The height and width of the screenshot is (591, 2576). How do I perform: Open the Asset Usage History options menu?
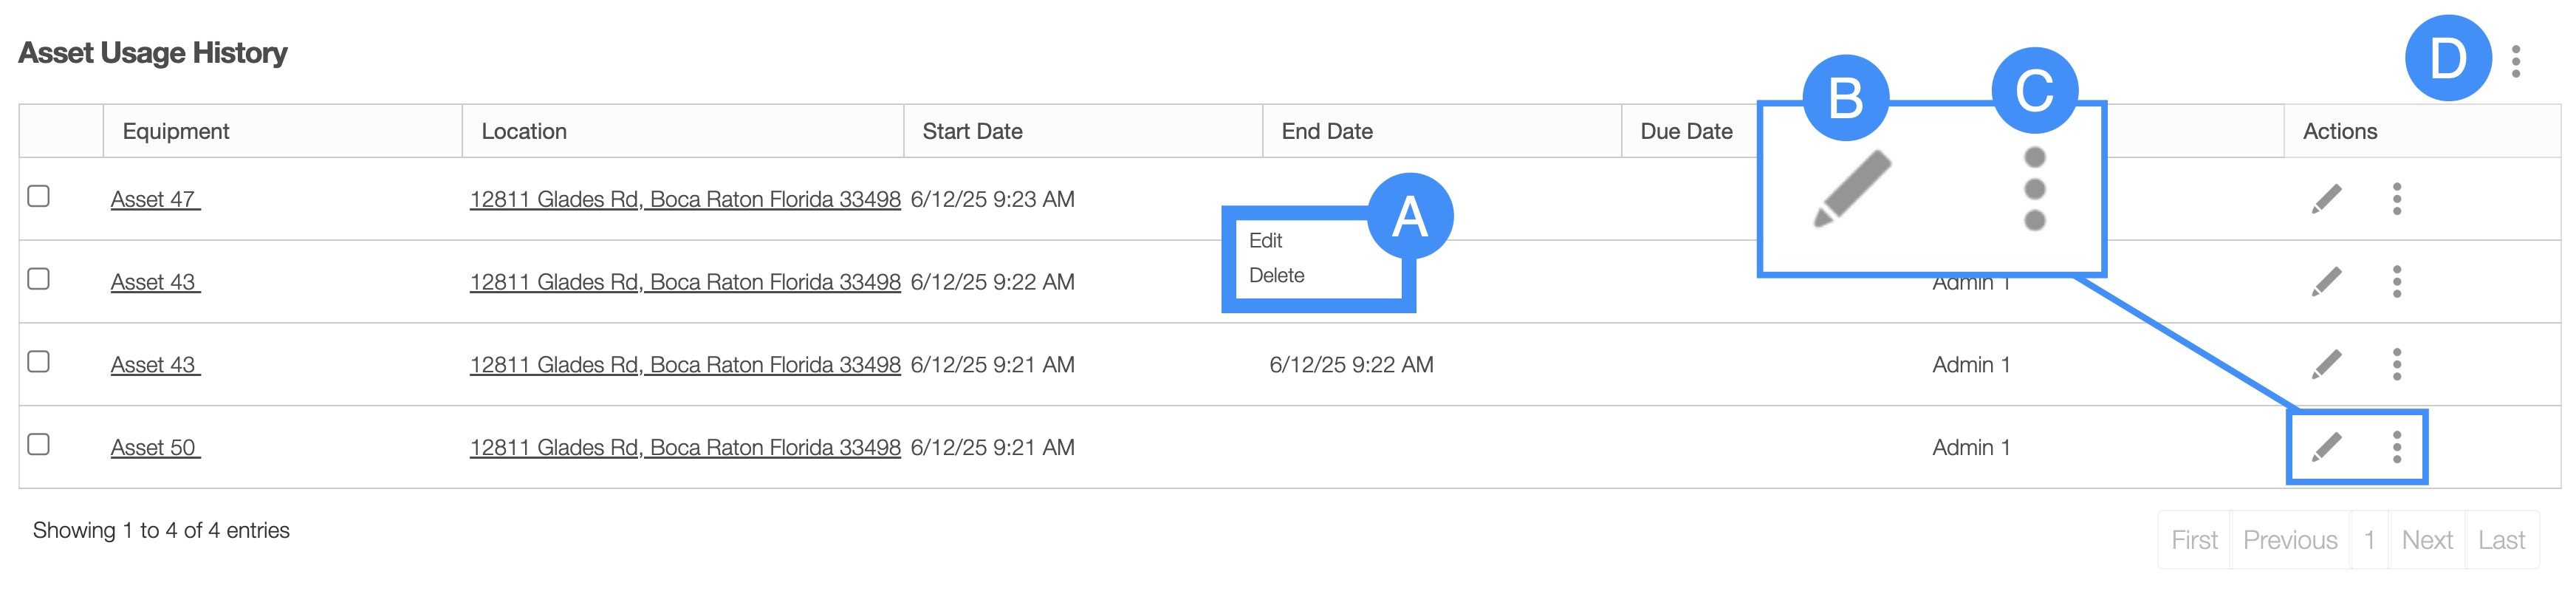[2516, 61]
